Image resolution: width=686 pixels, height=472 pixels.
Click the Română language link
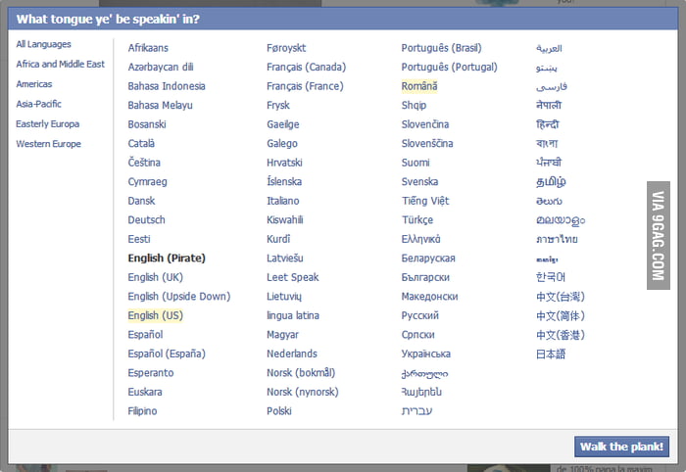click(x=419, y=86)
